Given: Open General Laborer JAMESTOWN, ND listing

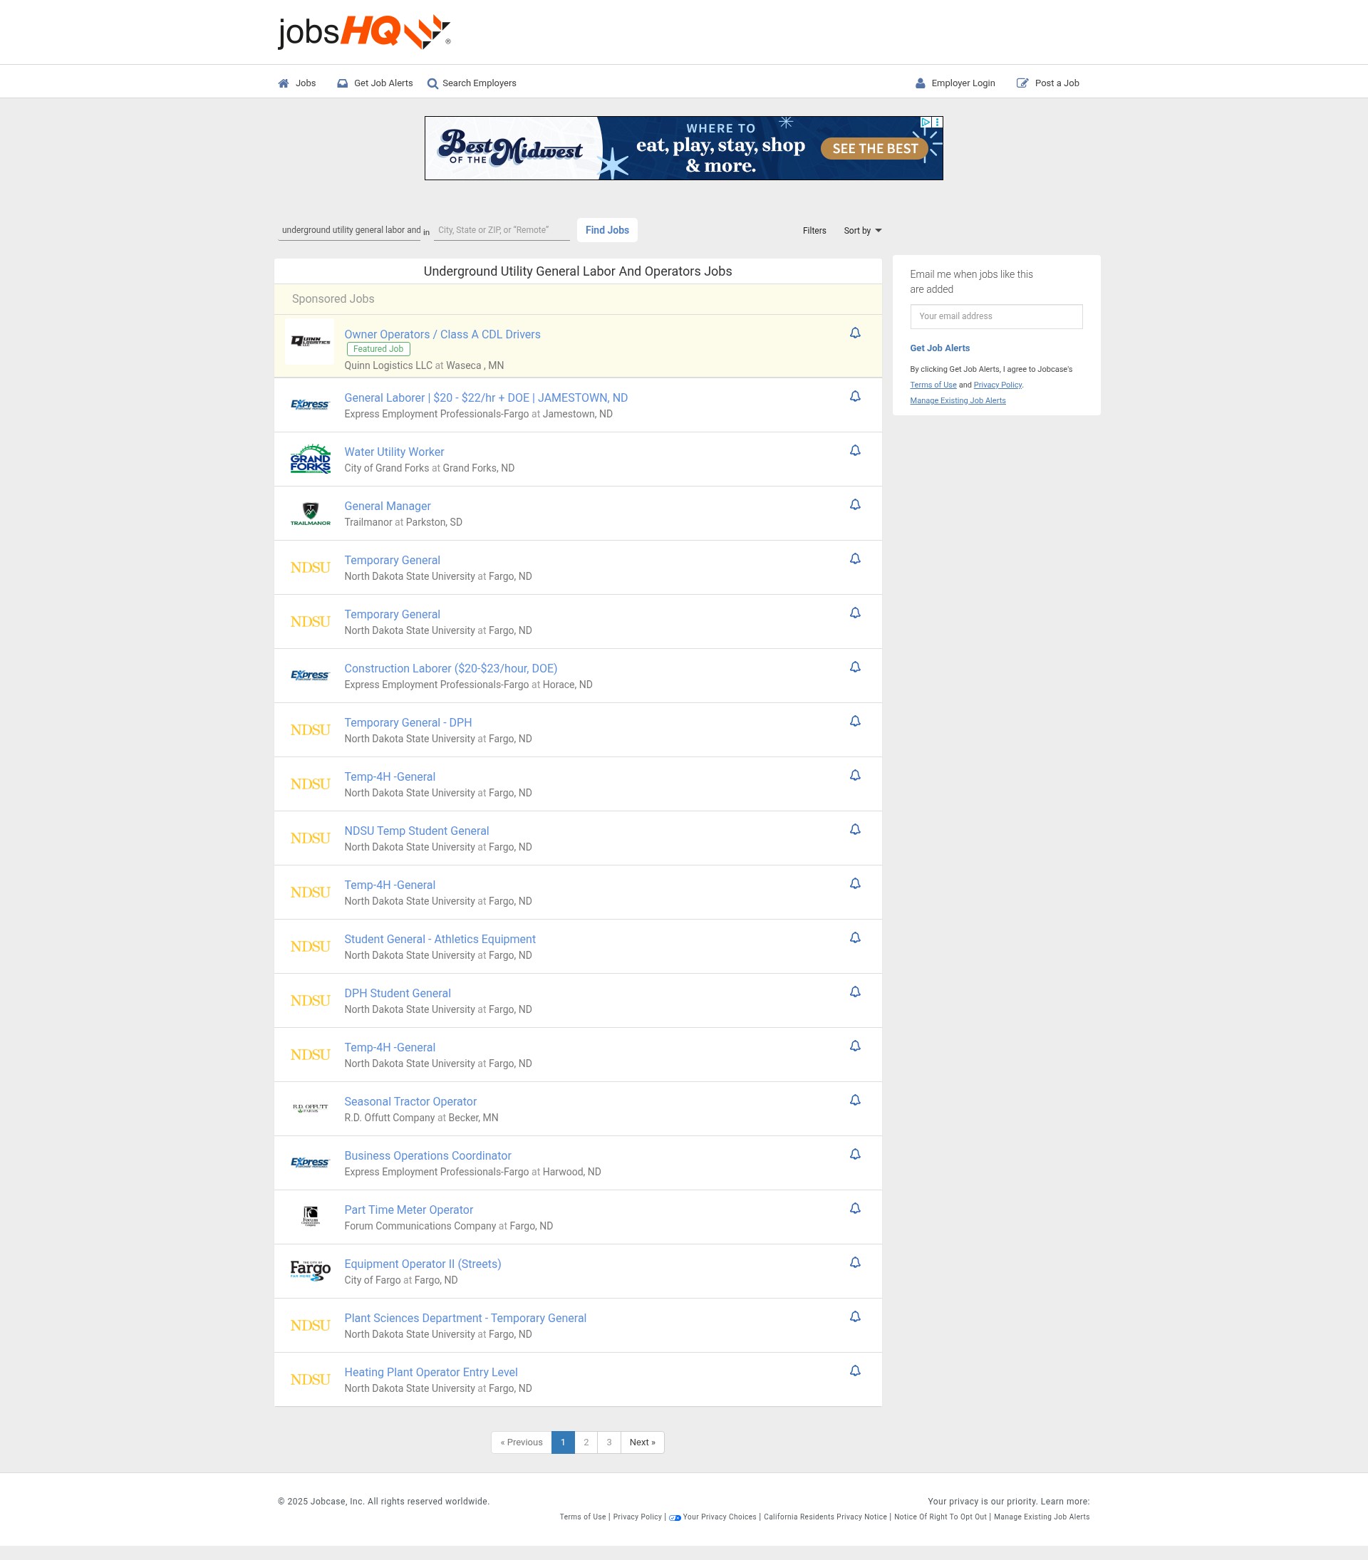Looking at the screenshot, I should coord(485,397).
